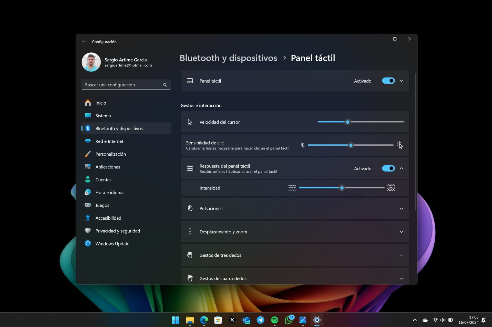Viewport: 492px width, 327px height.
Task: Select Sistema in the settings sidebar
Action: tap(102, 116)
